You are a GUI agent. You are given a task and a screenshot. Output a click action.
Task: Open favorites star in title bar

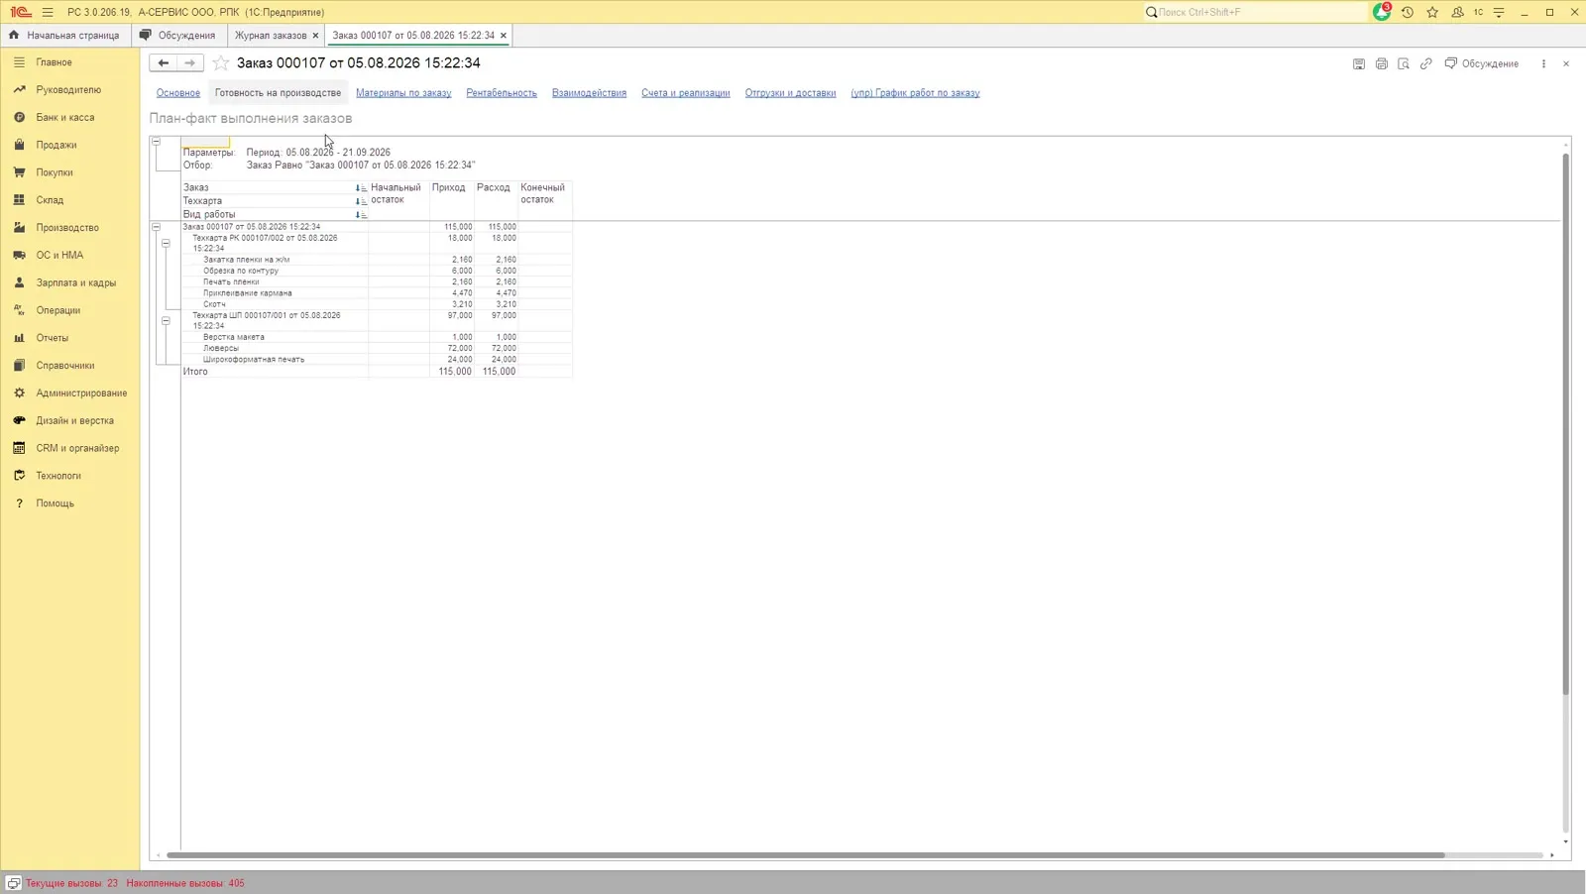pos(1432,12)
